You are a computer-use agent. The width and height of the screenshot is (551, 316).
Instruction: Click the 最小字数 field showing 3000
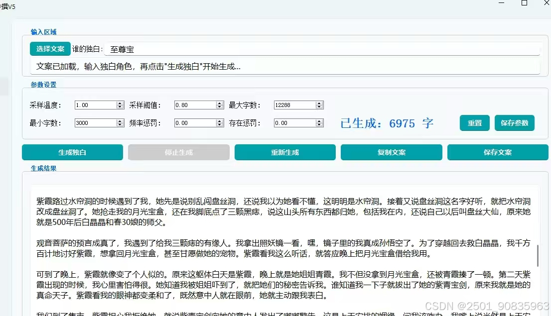click(96, 123)
